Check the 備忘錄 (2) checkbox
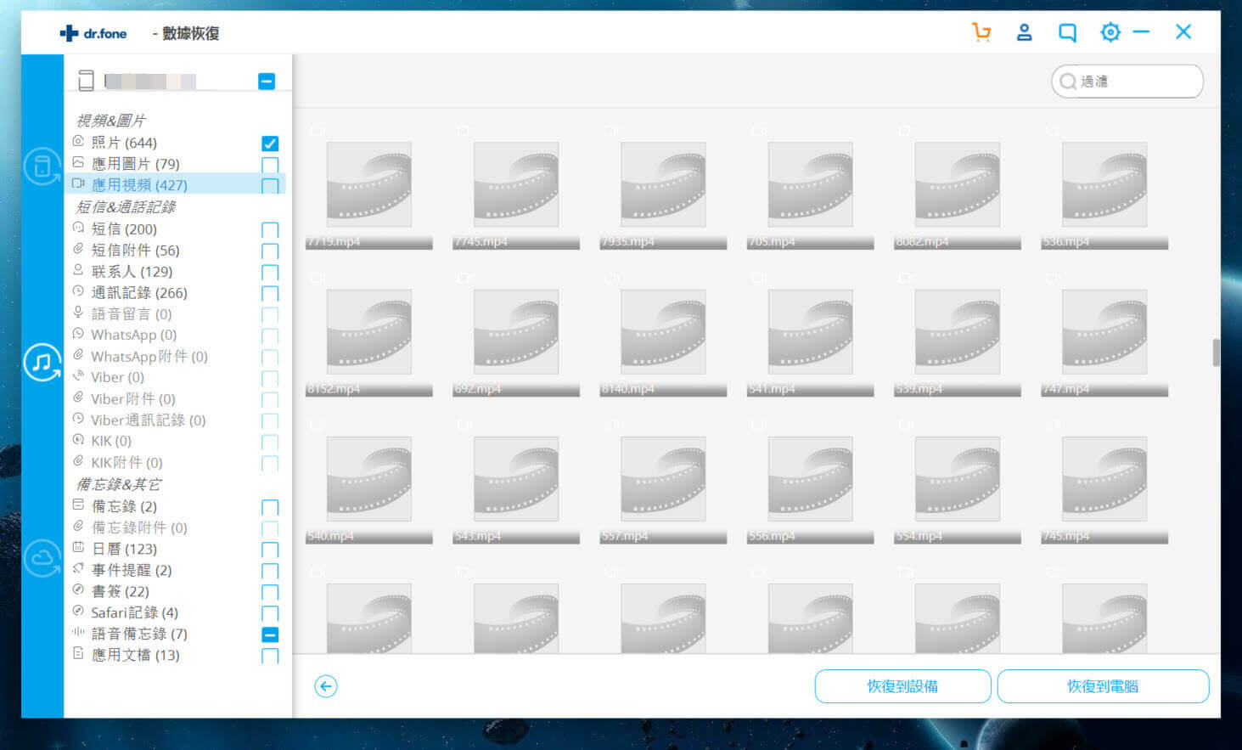Screen dimensions: 1242x750 pos(270,508)
